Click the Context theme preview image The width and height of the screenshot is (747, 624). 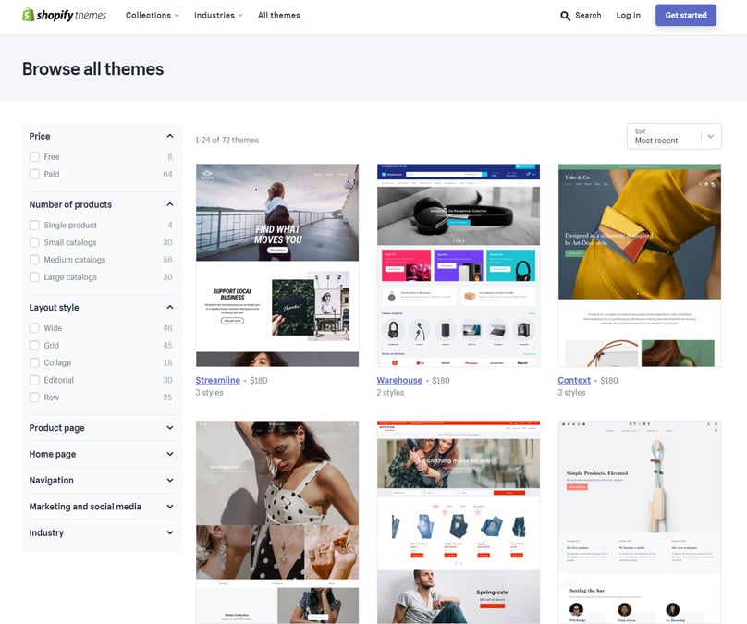(x=639, y=265)
